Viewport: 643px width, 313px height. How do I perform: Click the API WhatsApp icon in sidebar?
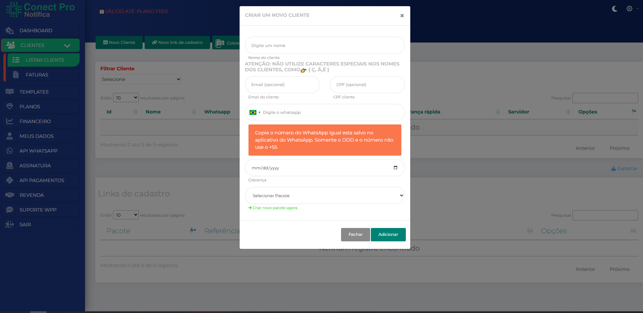point(10,151)
